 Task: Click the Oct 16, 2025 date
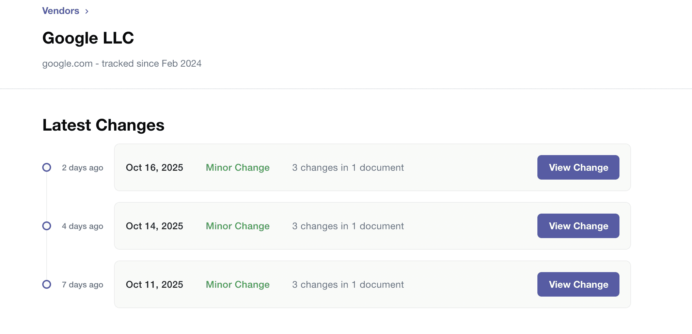click(155, 168)
